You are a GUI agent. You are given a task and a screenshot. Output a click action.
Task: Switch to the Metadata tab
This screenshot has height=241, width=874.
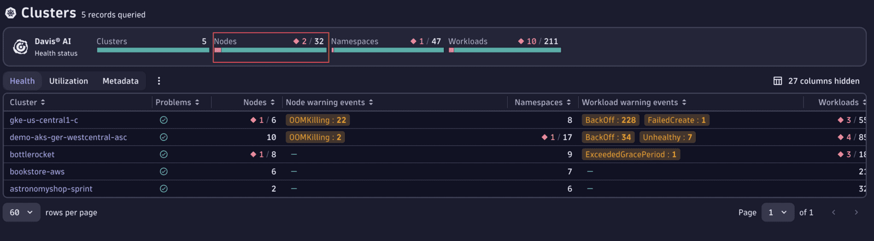coord(120,81)
